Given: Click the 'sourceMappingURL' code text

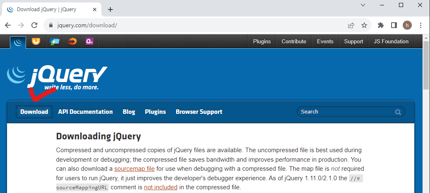Looking at the screenshot, I should point(83,188).
